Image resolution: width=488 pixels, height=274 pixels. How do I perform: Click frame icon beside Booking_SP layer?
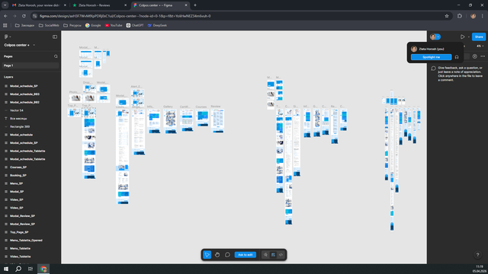[6, 175]
